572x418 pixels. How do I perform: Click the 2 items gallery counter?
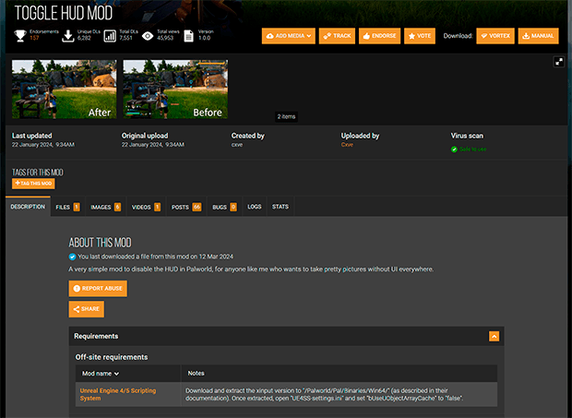click(x=286, y=116)
